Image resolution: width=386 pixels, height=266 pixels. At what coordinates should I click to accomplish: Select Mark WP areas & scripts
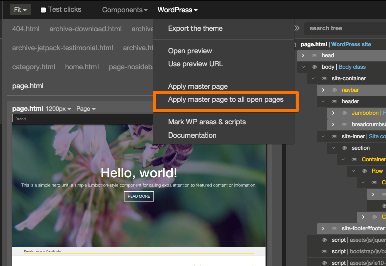[207, 122]
